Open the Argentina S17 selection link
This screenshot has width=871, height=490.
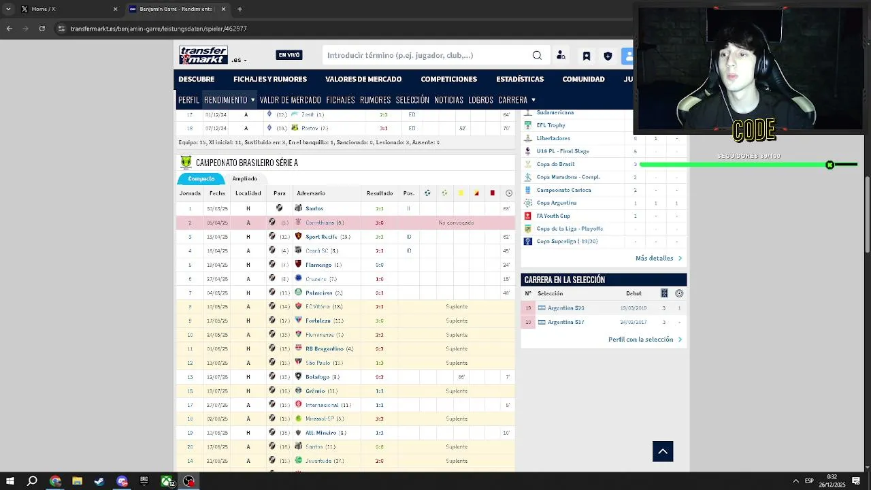click(565, 322)
